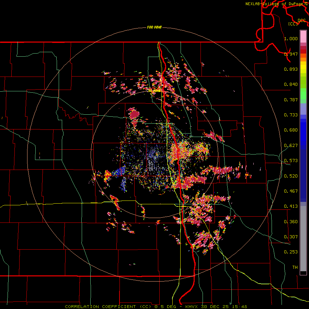Select the 0.253 scale value
The width and height of the screenshot is (309, 309).
tap(291, 252)
